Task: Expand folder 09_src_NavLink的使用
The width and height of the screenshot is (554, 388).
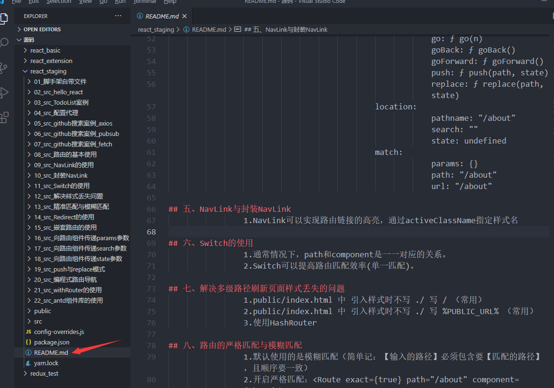Action: tap(29, 165)
